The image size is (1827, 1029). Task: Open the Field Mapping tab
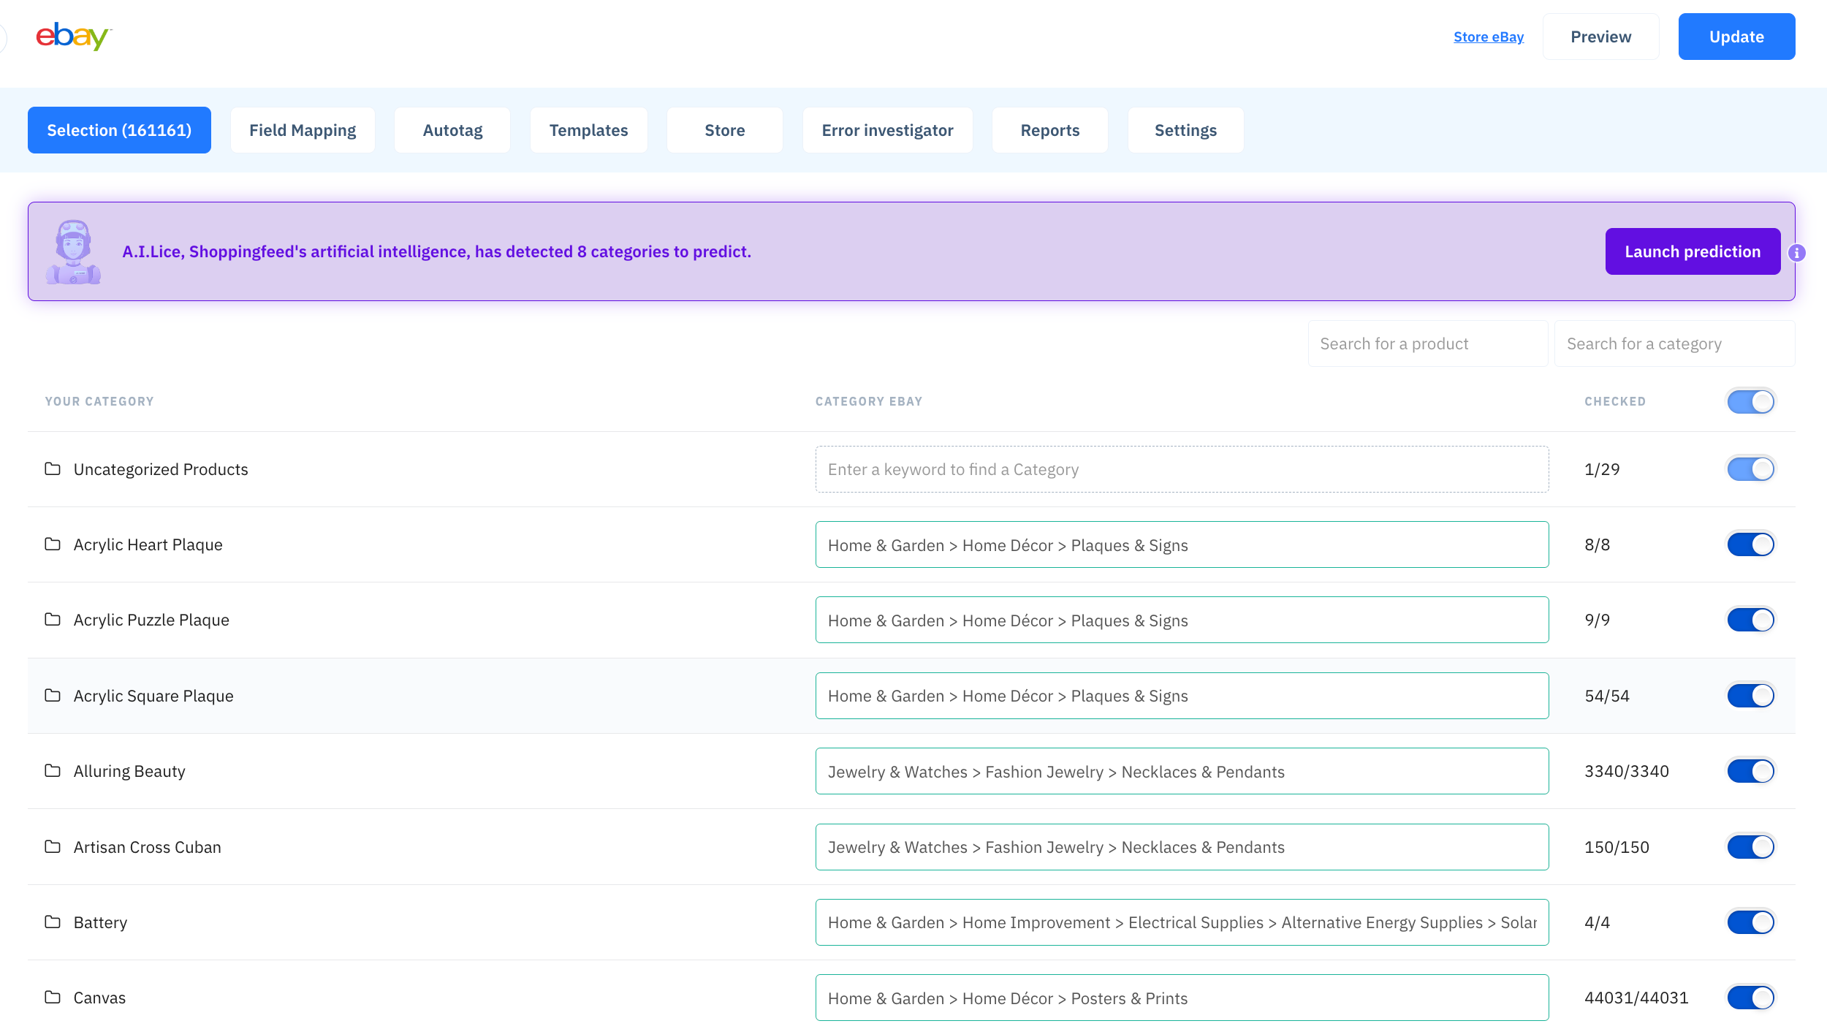coord(302,130)
